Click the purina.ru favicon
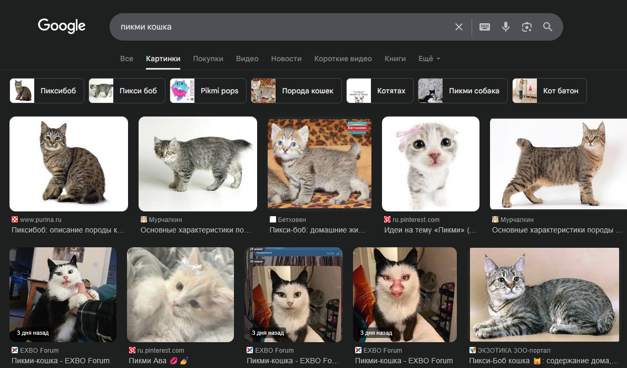Screen dimensions: 627x368 coord(15,219)
